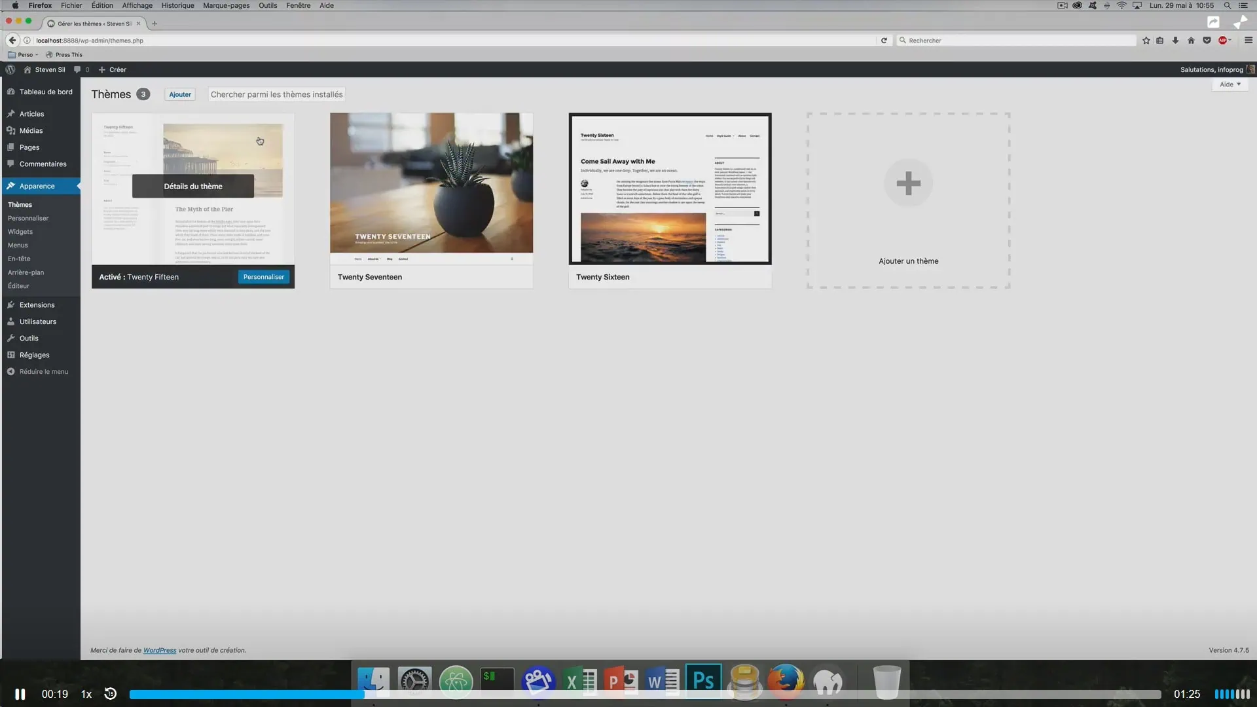Image resolution: width=1257 pixels, height=707 pixels.
Task: Rewind video fifteen seconds
Action: tap(111, 694)
